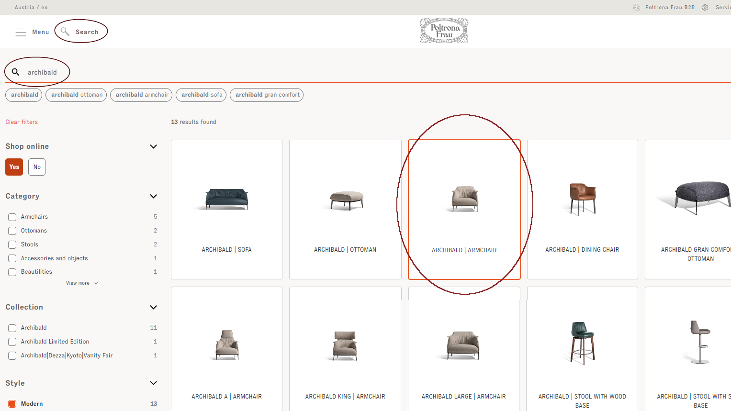This screenshot has width=731, height=411.
Task: Expand View more categories
Action: (x=82, y=283)
